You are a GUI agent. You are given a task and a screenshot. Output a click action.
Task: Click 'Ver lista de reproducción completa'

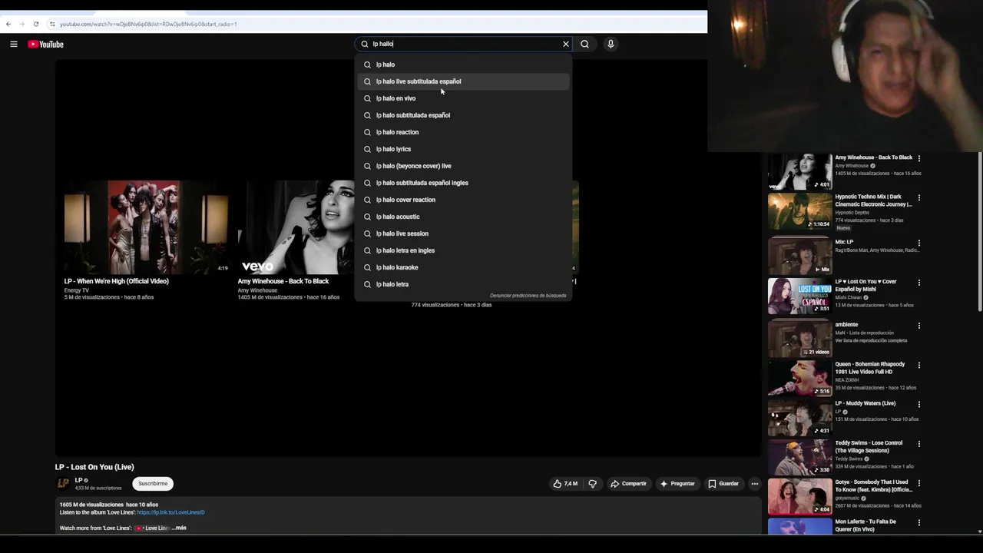[871, 340]
